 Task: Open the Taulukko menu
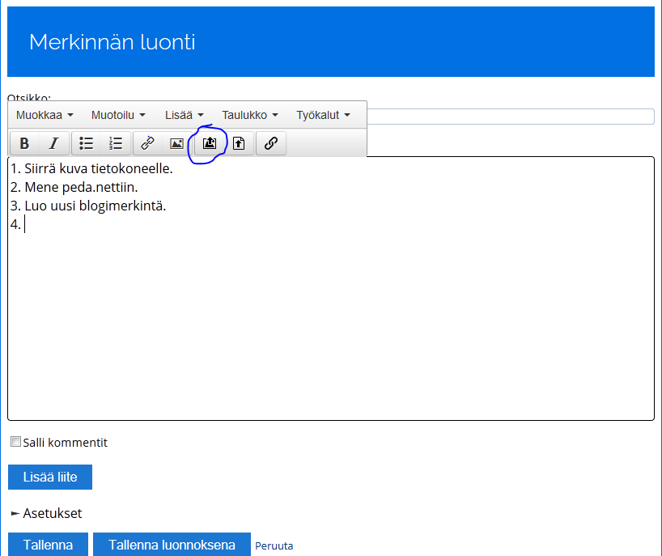pos(249,115)
